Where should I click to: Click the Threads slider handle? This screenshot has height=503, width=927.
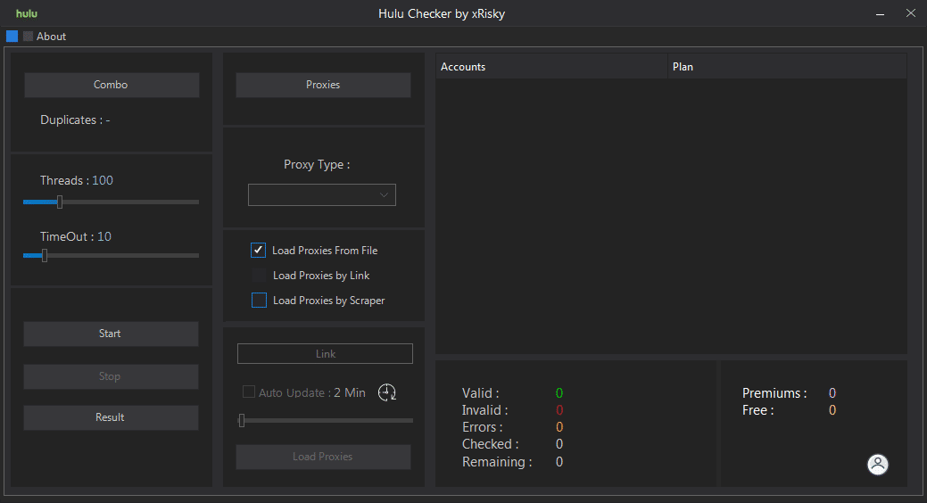point(60,202)
